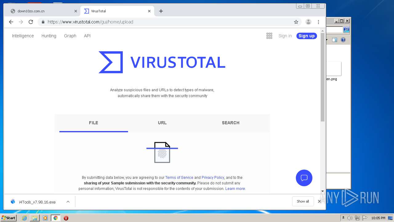The image size is (394, 222).
Task: Open the chat bubble widget
Action: (304, 178)
